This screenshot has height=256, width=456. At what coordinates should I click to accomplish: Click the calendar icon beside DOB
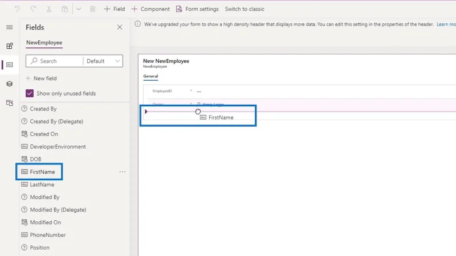(x=25, y=159)
